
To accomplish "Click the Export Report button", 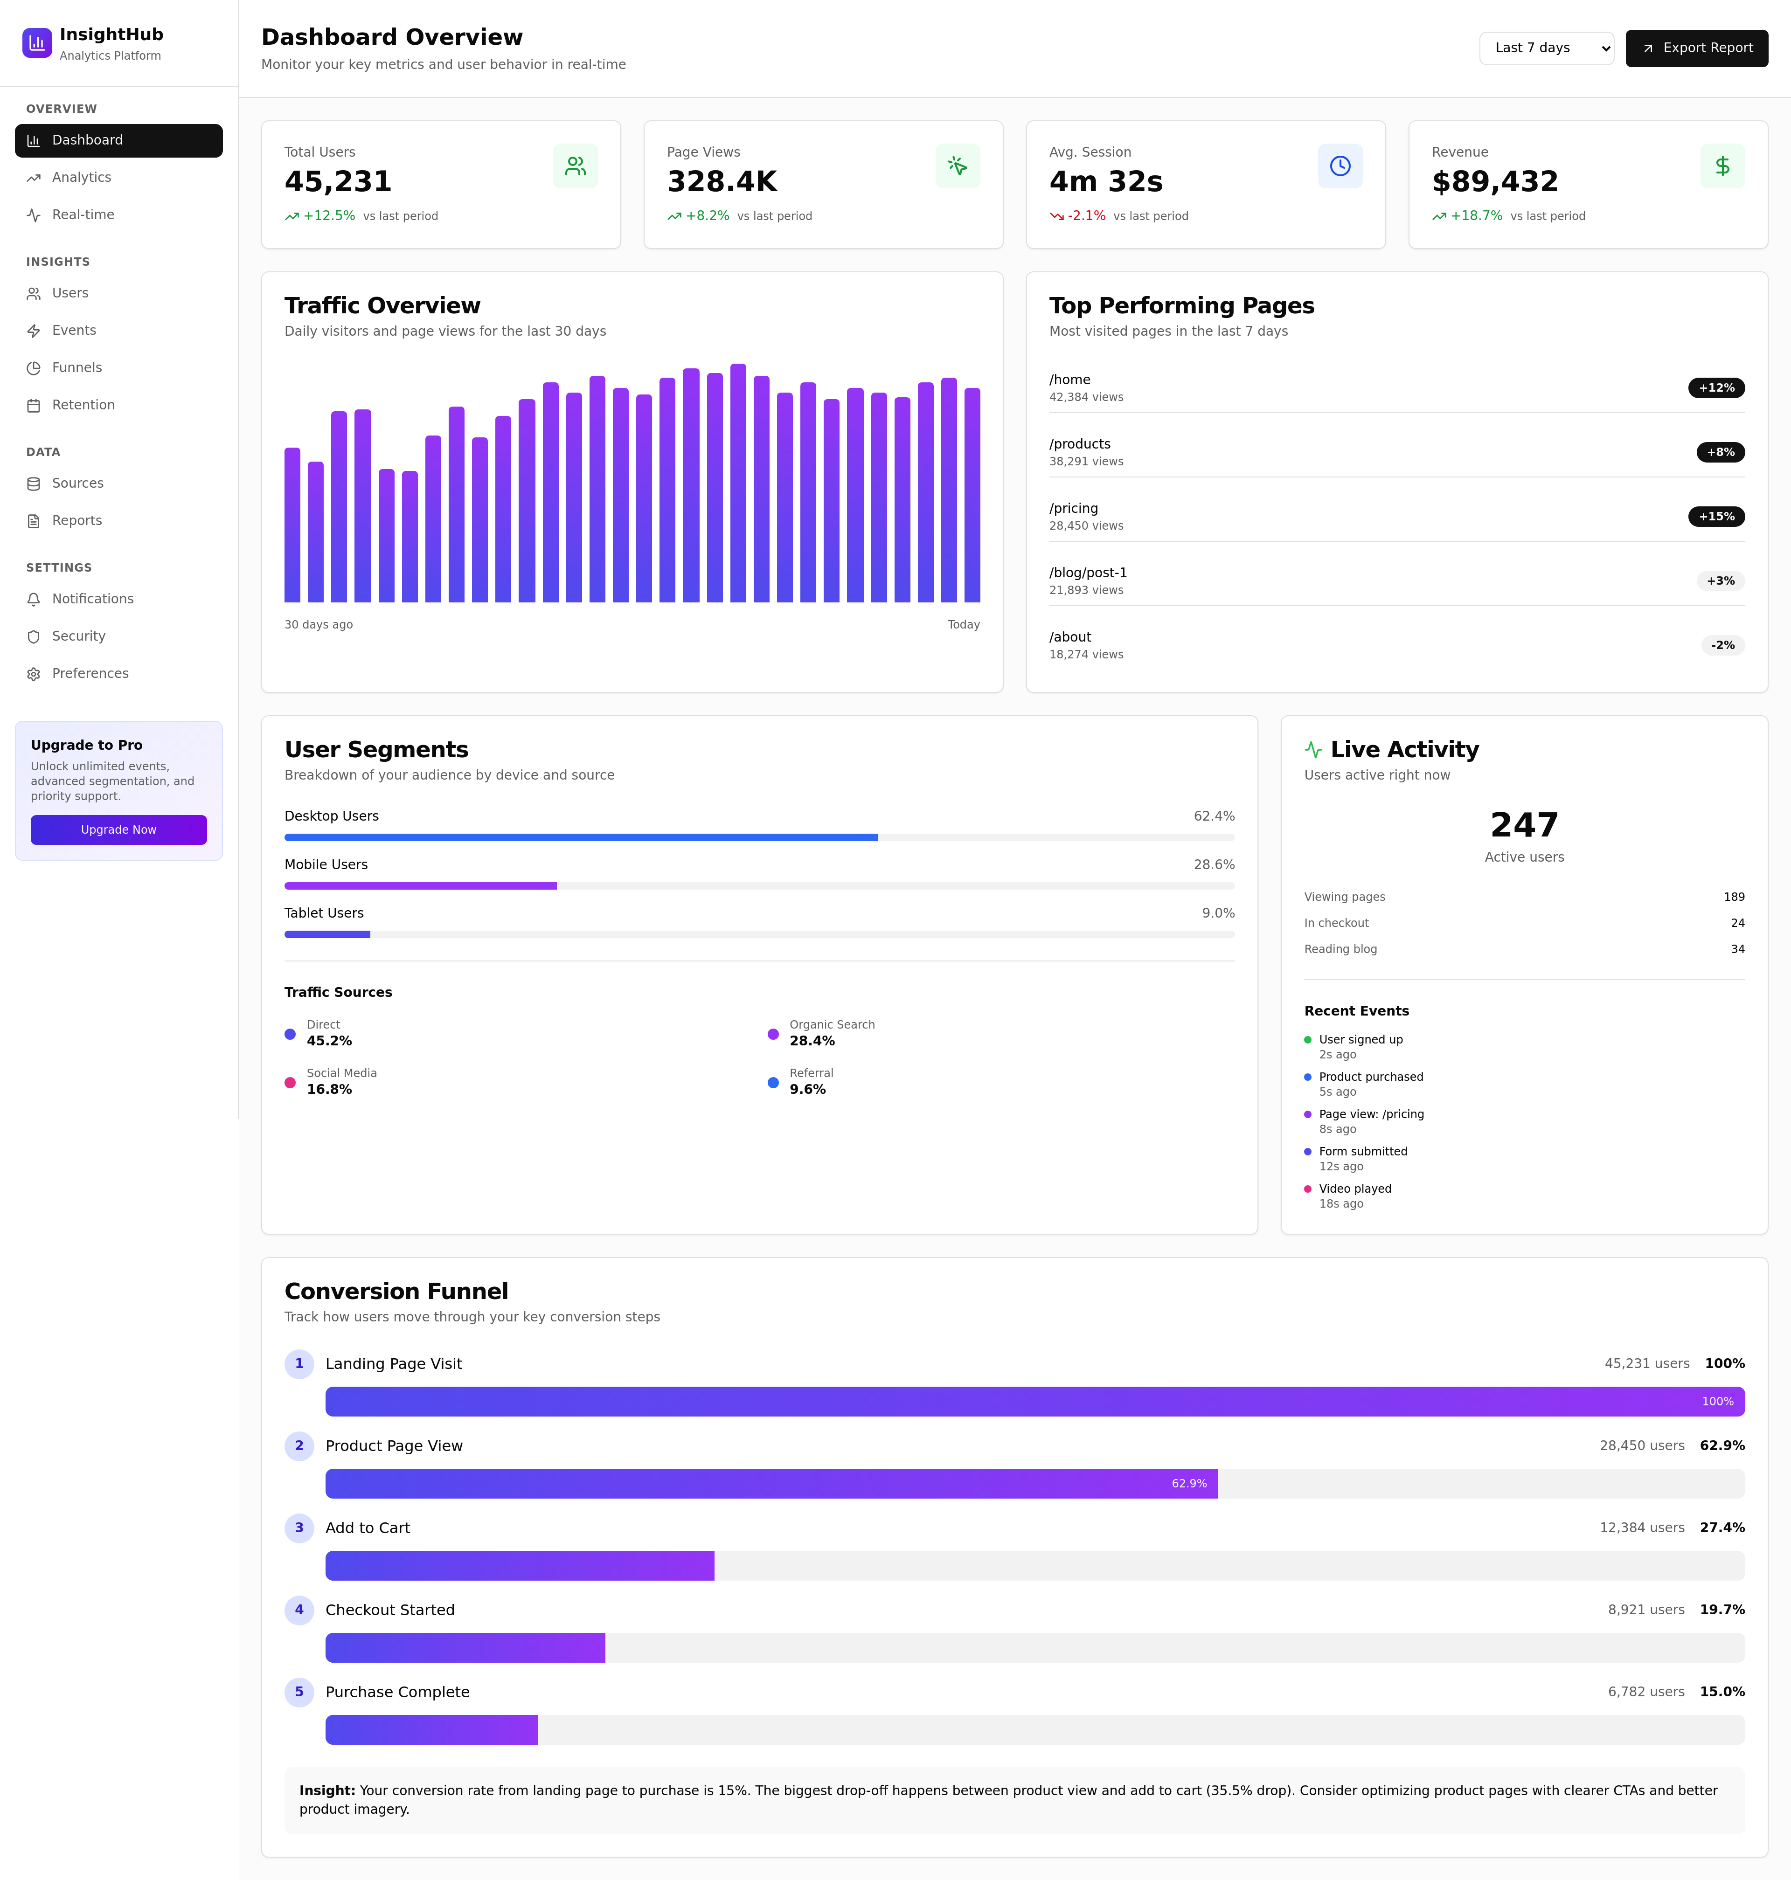I will point(1696,48).
